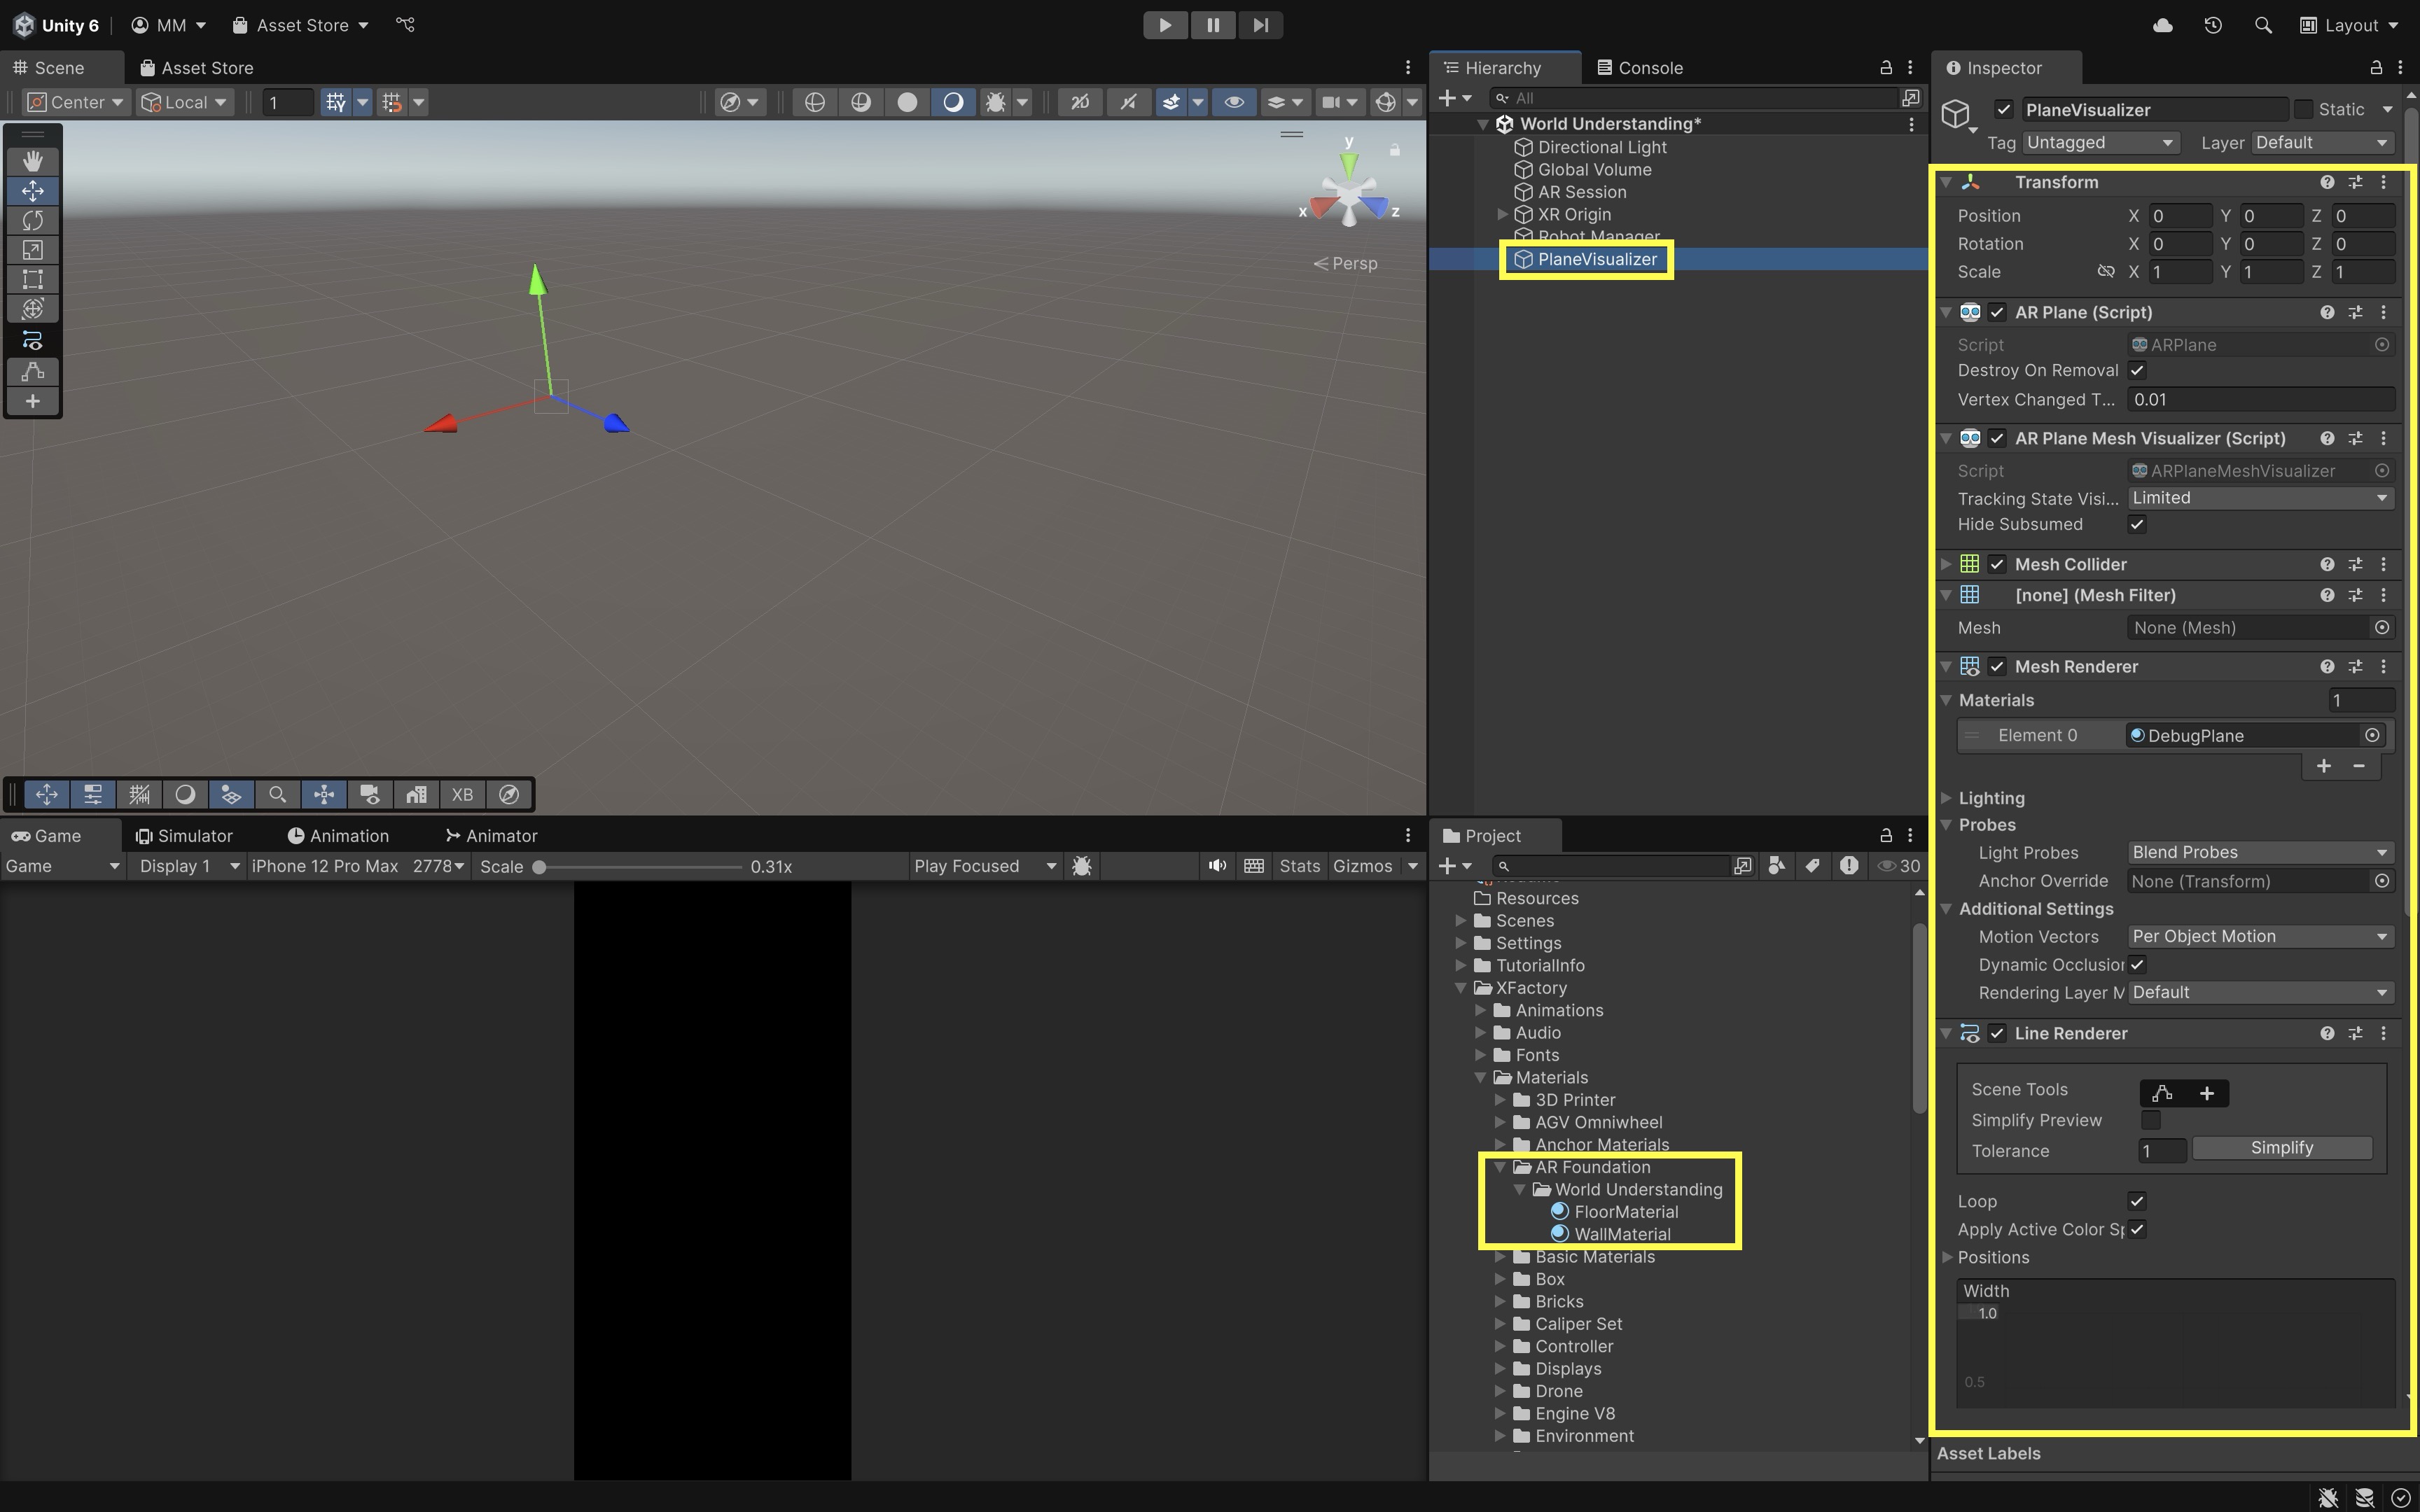Click Line Renderer edit points icon
This screenshot has height=1512, width=2420.
(x=2162, y=1093)
